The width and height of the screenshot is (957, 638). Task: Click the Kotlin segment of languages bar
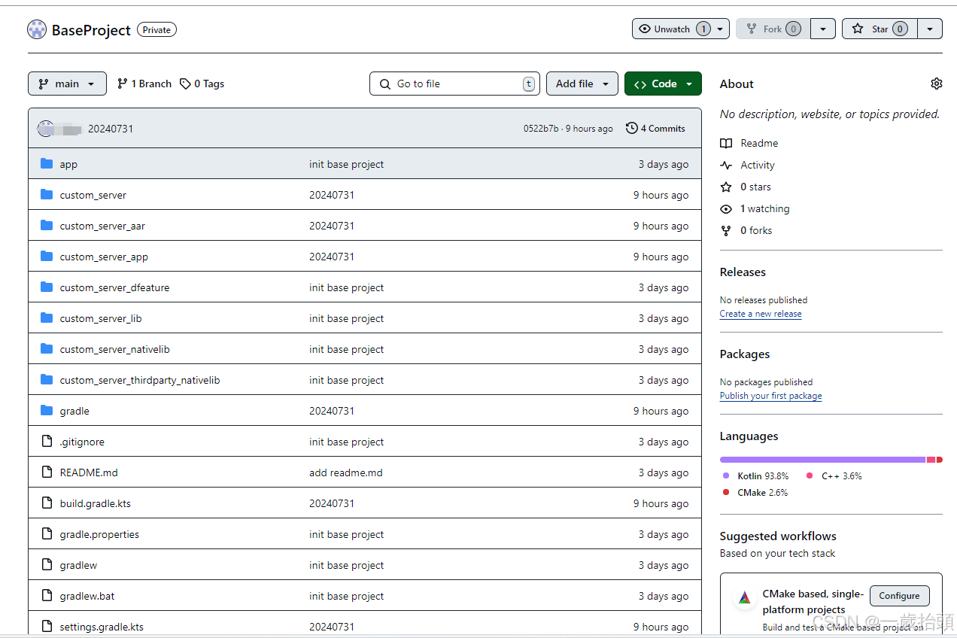click(822, 459)
